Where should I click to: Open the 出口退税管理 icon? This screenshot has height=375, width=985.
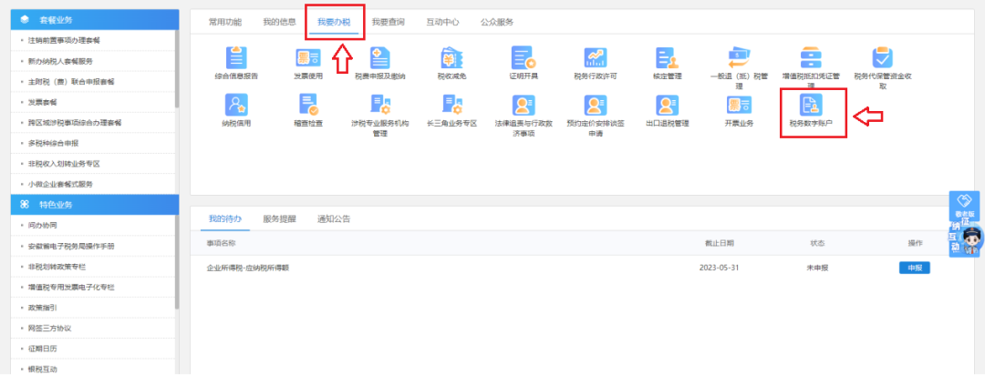(667, 105)
